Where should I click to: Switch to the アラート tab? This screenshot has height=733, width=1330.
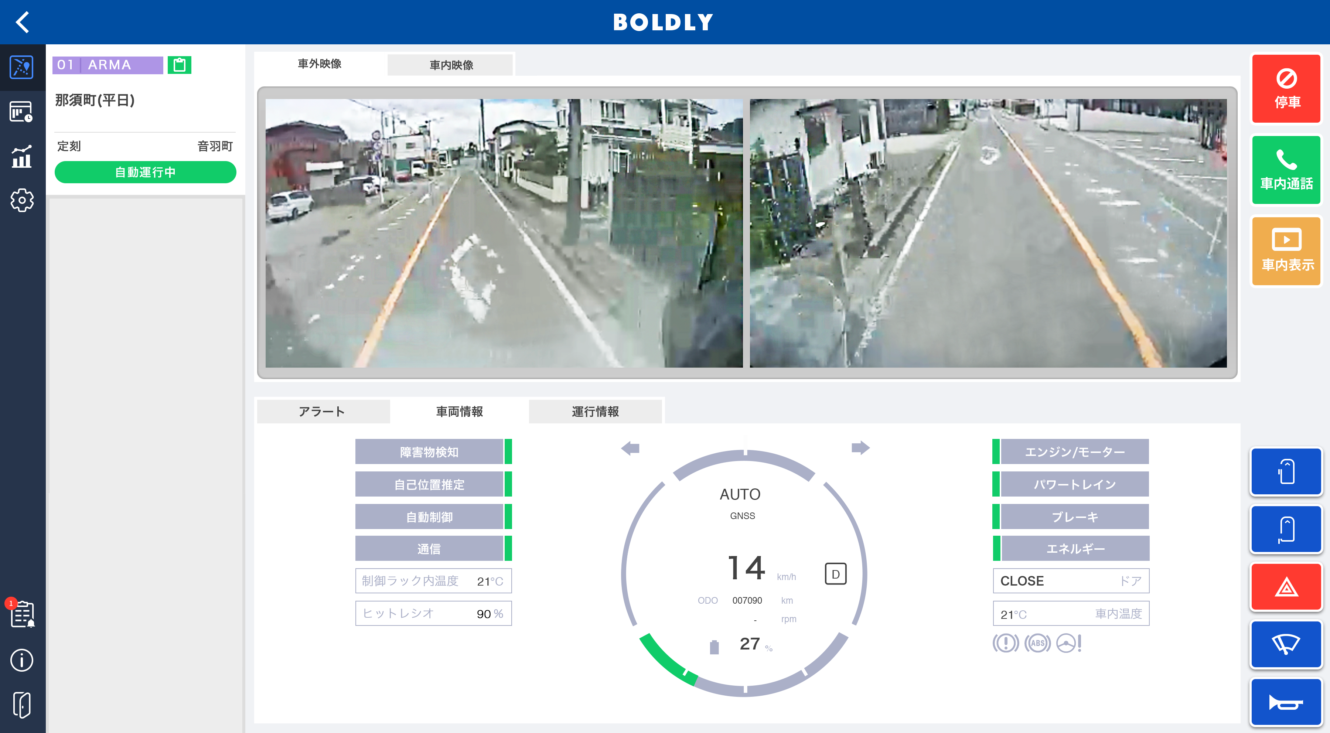[322, 412]
